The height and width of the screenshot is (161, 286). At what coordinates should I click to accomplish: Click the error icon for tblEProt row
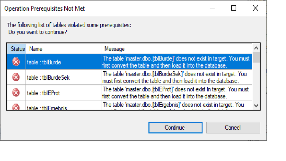pos(16,93)
